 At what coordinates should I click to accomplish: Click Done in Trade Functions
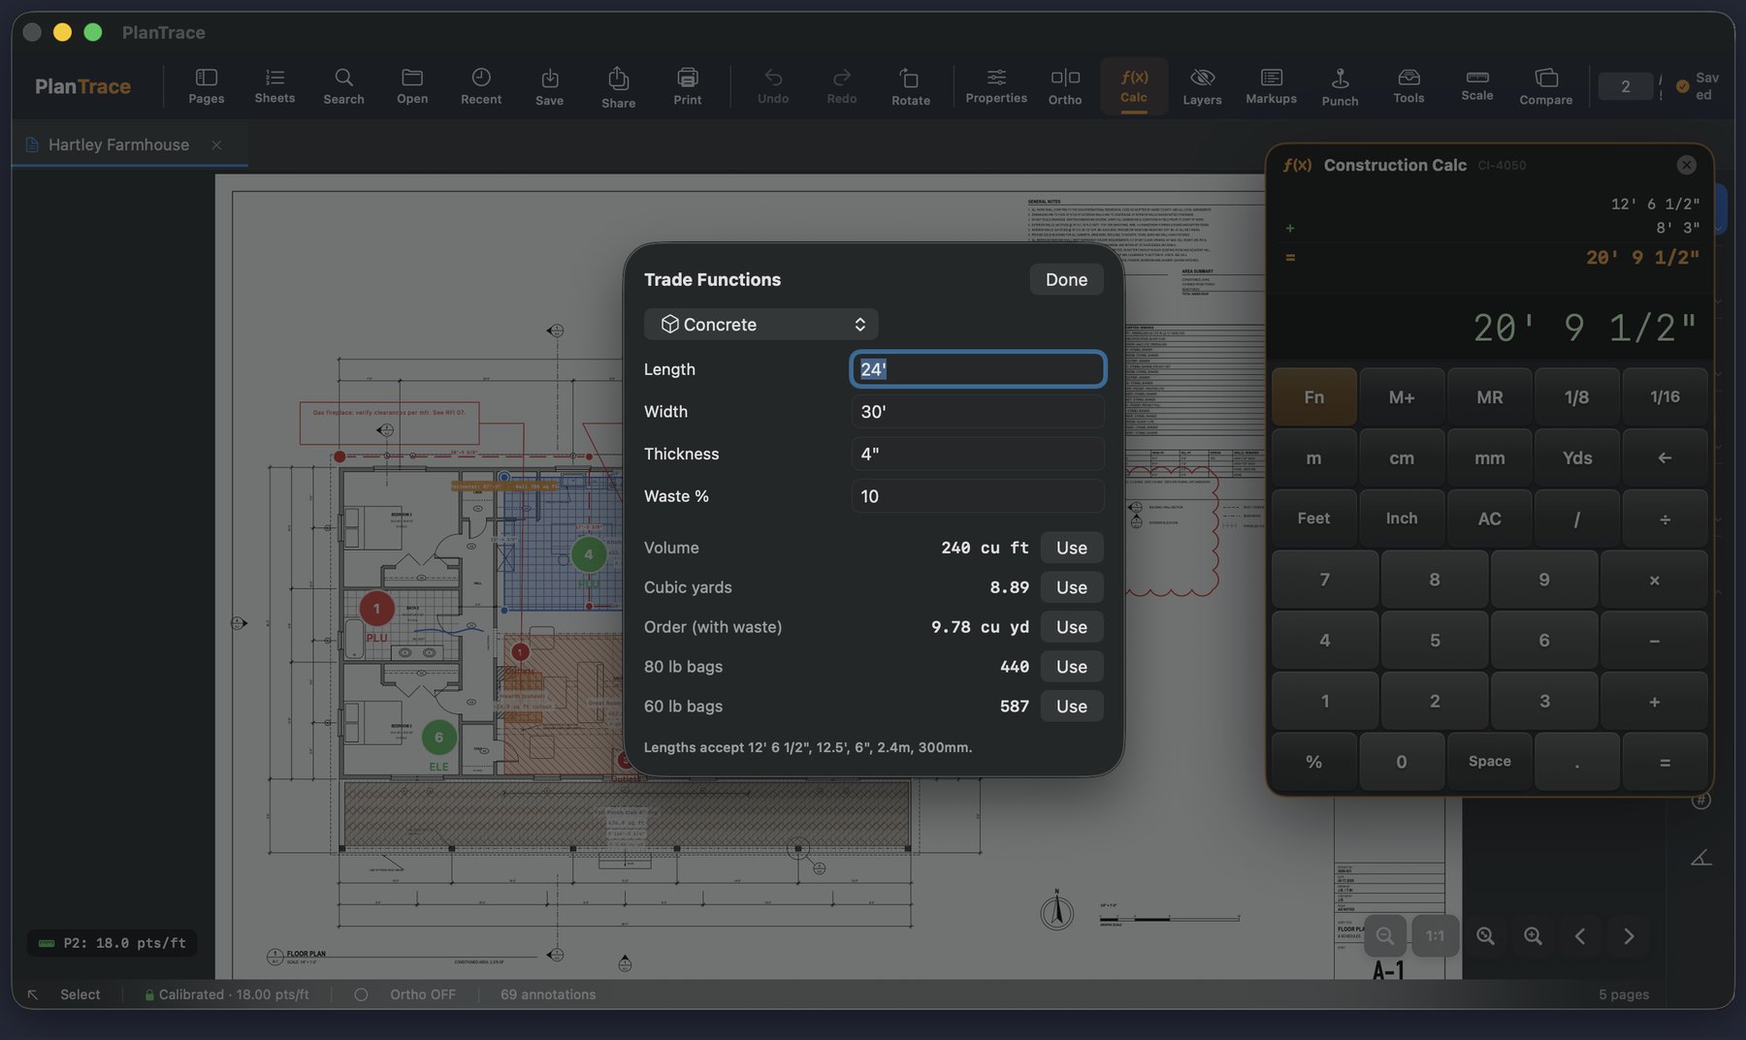[x=1066, y=279]
